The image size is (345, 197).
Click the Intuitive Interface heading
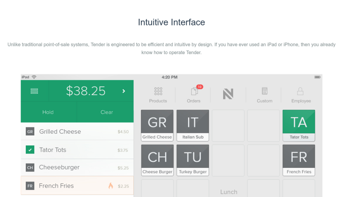172,22
